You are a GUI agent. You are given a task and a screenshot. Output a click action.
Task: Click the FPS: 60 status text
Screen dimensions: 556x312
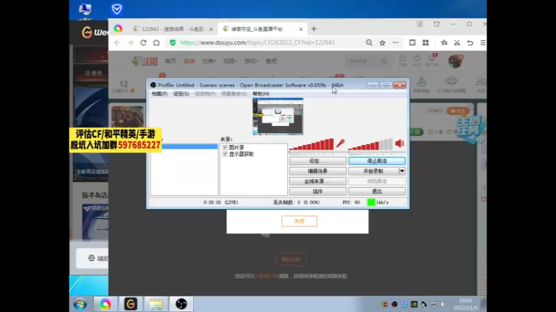351,202
